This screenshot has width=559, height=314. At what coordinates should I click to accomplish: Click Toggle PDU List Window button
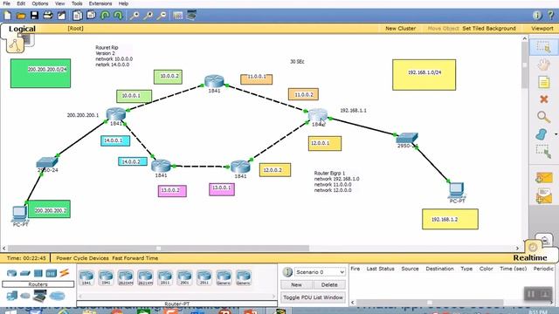(313, 297)
